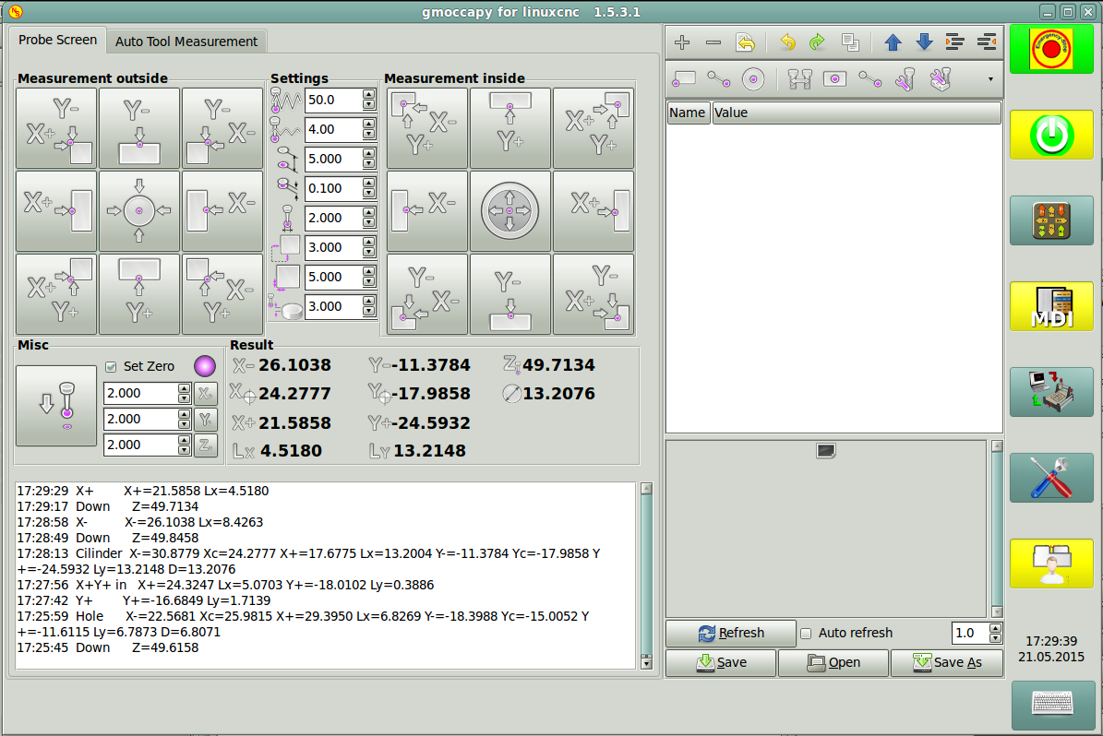Select inside hole center measurement
Viewport: 1103px width, 736px height.
(x=510, y=211)
